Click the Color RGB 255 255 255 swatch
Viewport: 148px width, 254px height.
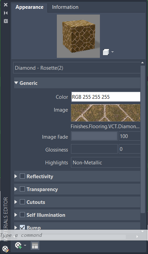(x=106, y=97)
